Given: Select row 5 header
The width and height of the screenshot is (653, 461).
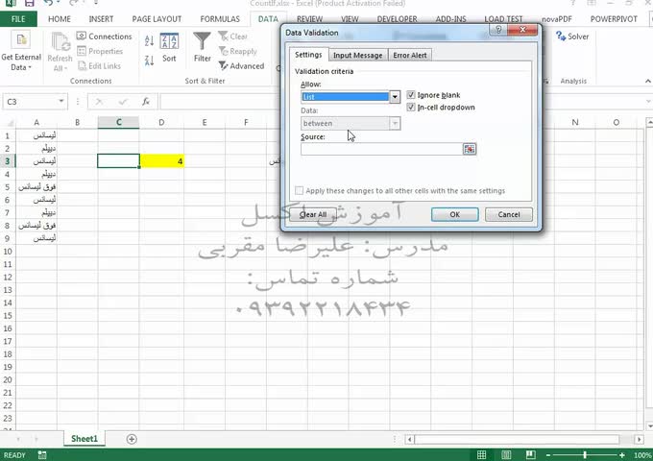Looking at the screenshot, I should point(8,187).
